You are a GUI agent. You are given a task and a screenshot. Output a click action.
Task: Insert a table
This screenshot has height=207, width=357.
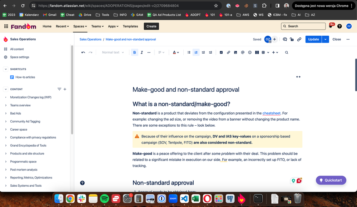tap(263, 52)
